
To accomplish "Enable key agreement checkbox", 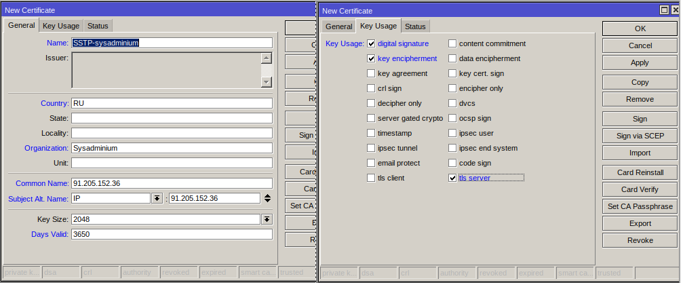I will pos(371,73).
